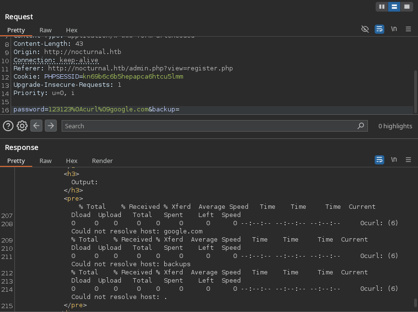This screenshot has width=418, height=312.
Task: Toggle show newline characters in Request
Action: click(394, 29)
